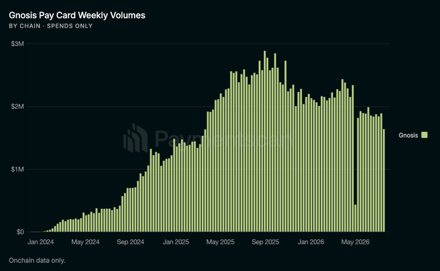Click the tallest bar near Sep 2025
This screenshot has height=271, width=440.
click(x=265, y=142)
